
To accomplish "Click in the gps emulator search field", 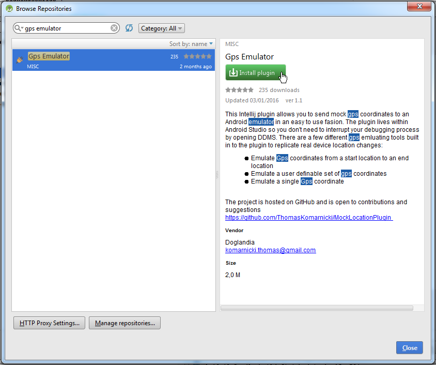I will 67,28.
